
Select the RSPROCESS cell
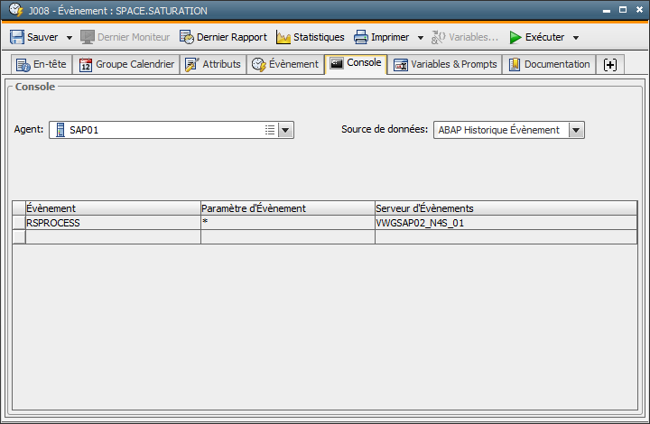point(113,223)
